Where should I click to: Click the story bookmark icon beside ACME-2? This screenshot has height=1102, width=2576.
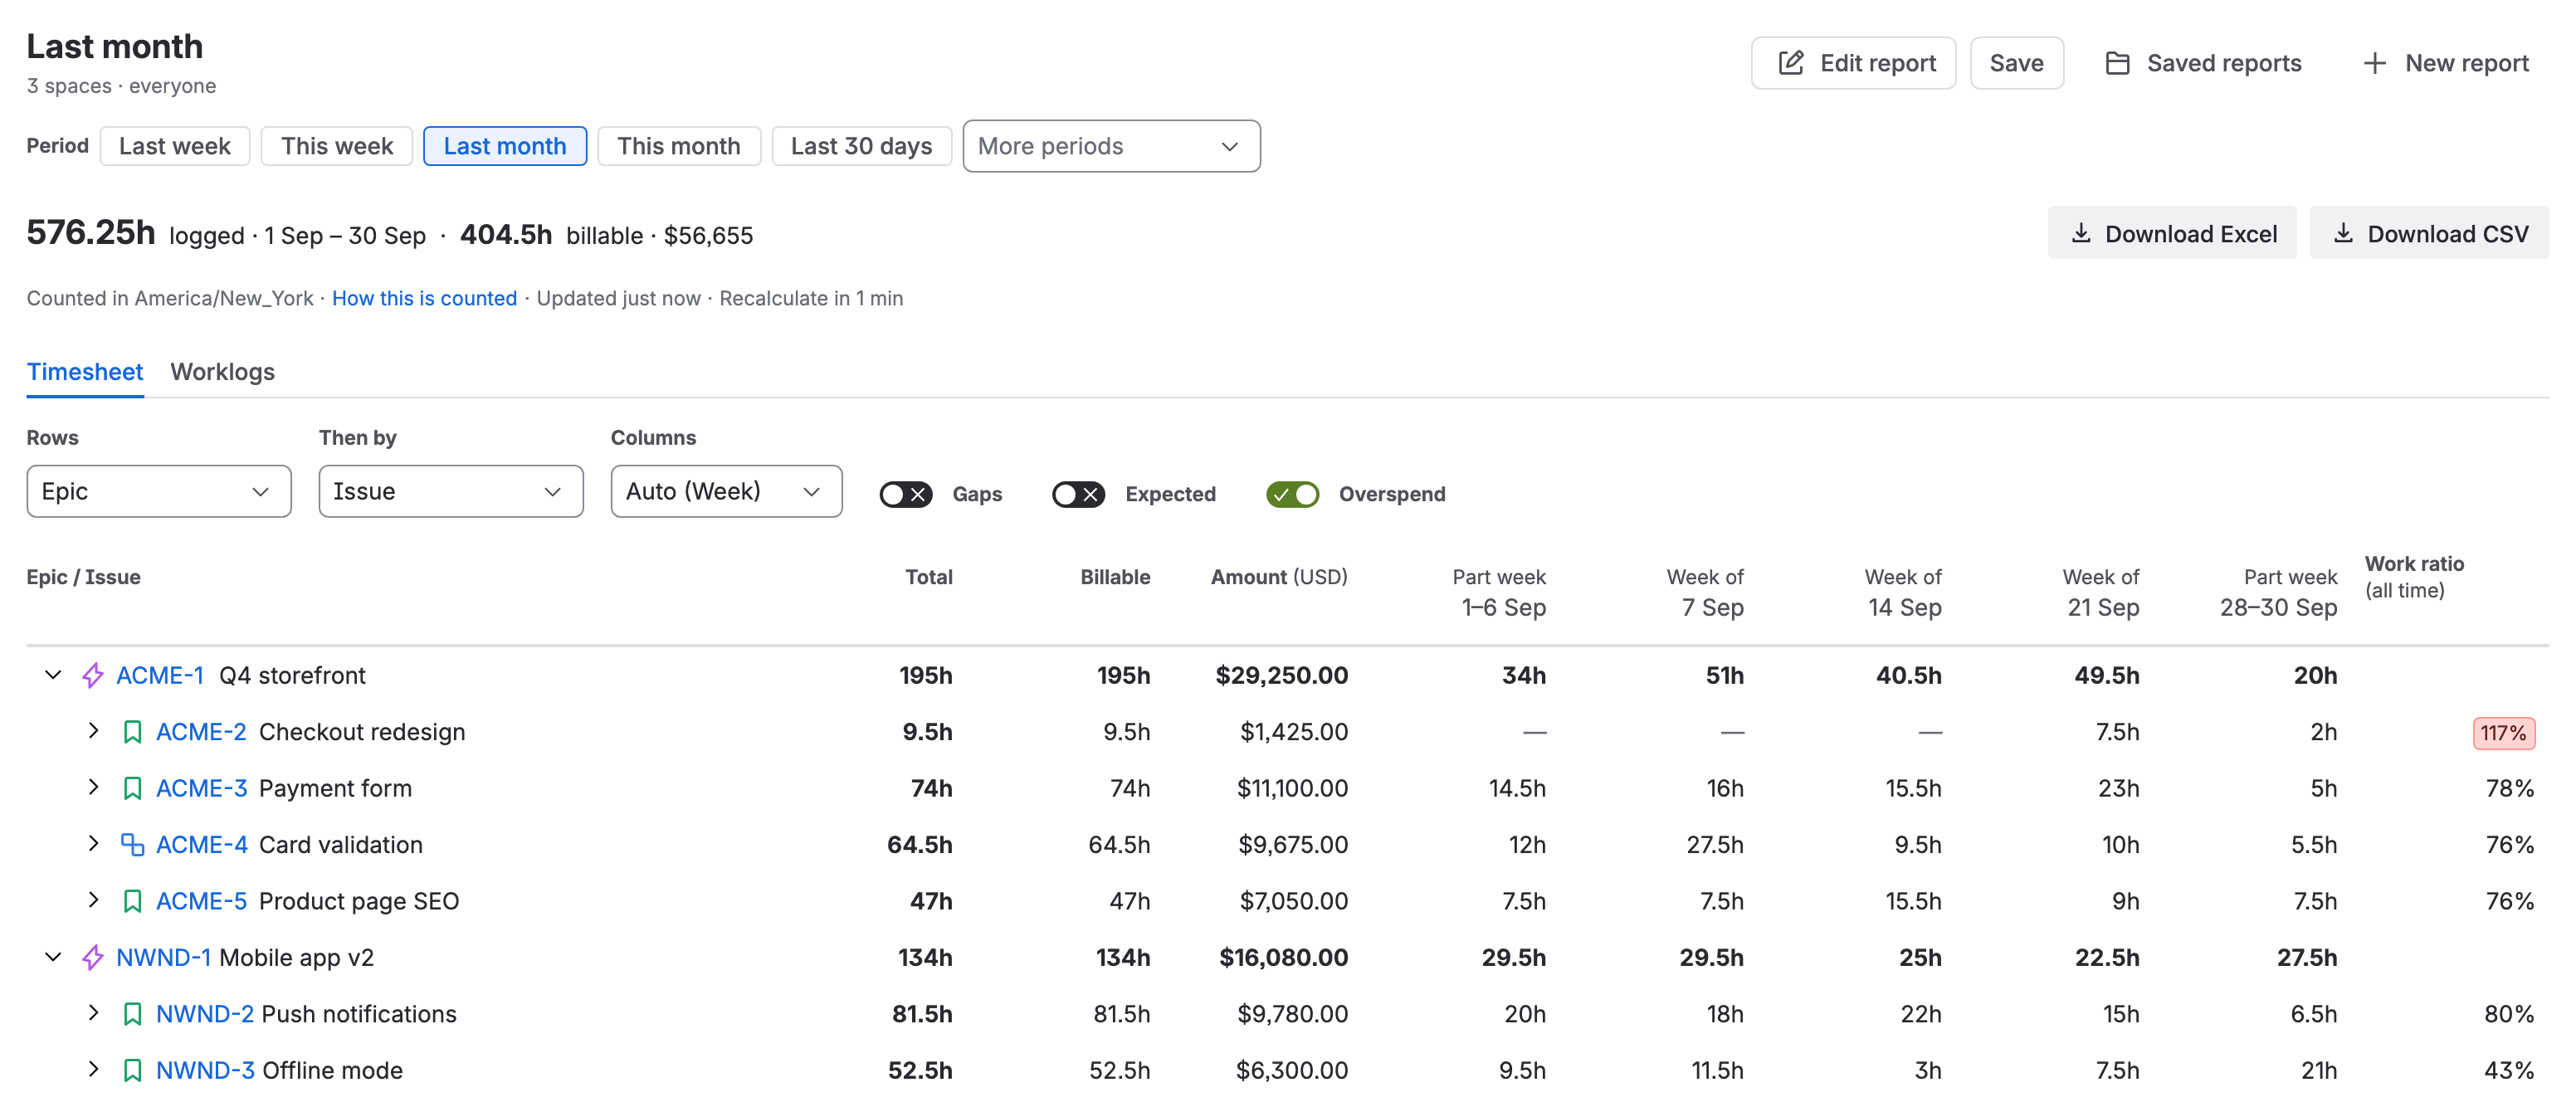pos(132,732)
